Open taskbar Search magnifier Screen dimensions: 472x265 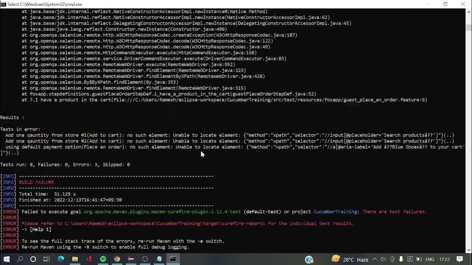pyautogui.click(x=20, y=259)
